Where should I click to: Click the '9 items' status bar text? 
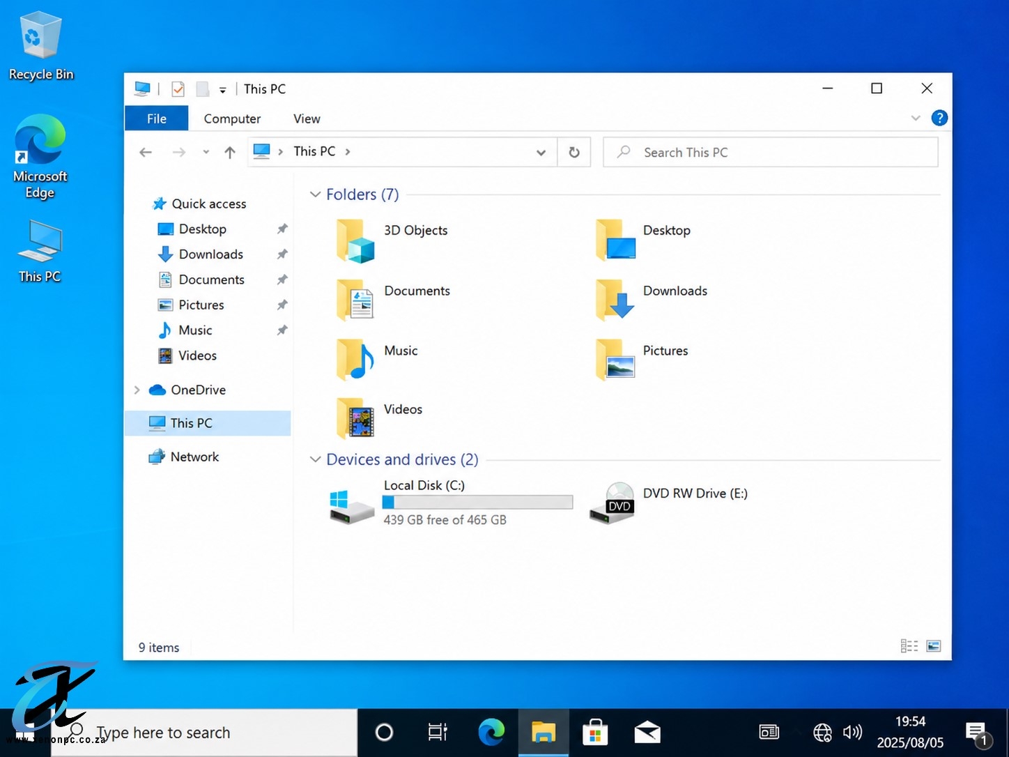click(159, 648)
